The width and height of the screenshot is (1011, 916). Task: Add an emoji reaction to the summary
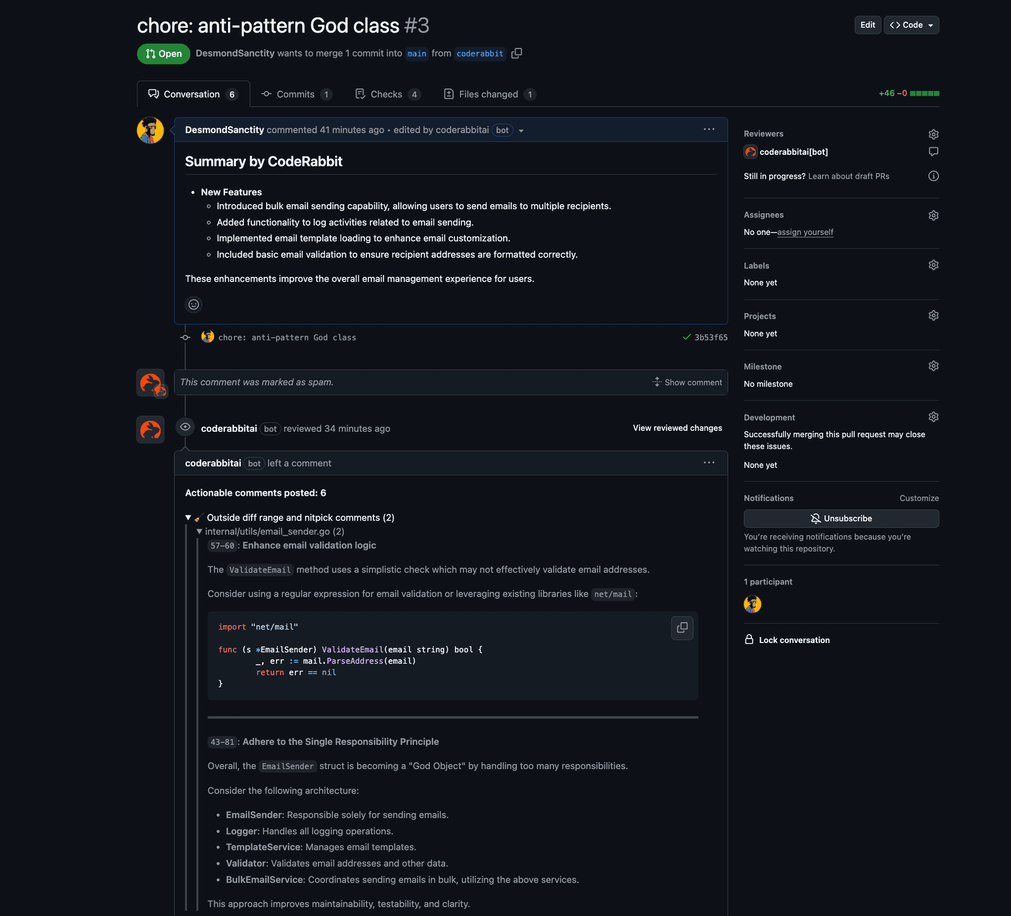[193, 304]
